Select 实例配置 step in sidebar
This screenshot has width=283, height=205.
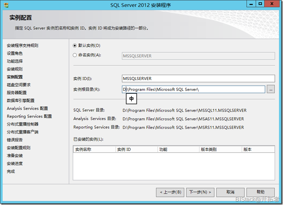pyautogui.click(x=15, y=77)
